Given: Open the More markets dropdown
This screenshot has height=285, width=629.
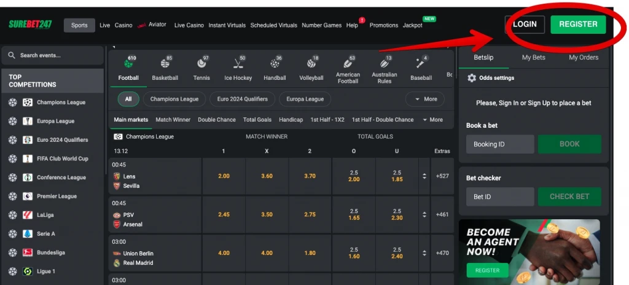Looking at the screenshot, I should 432,120.
